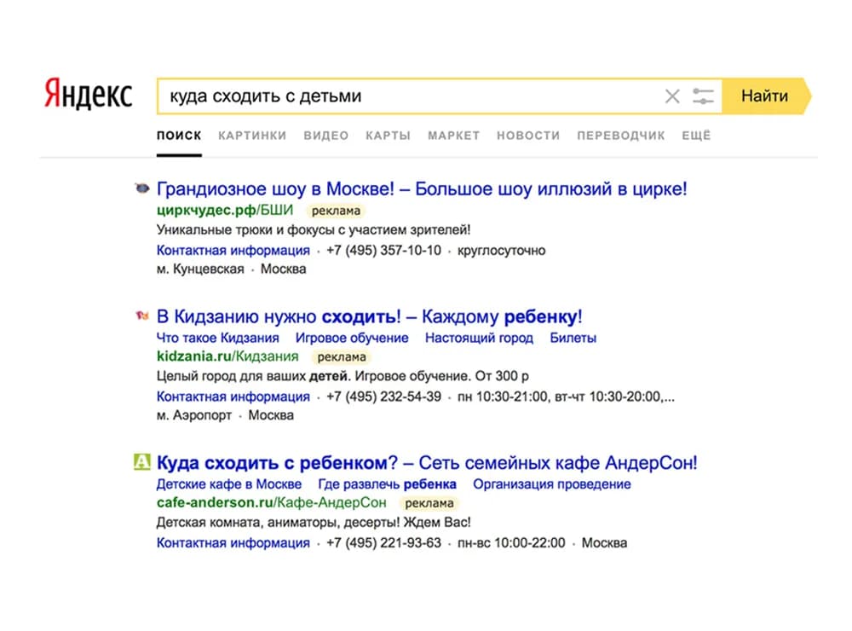Click the Найти search button
This screenshot has width=852, height=631.
[x=766, y=96]
